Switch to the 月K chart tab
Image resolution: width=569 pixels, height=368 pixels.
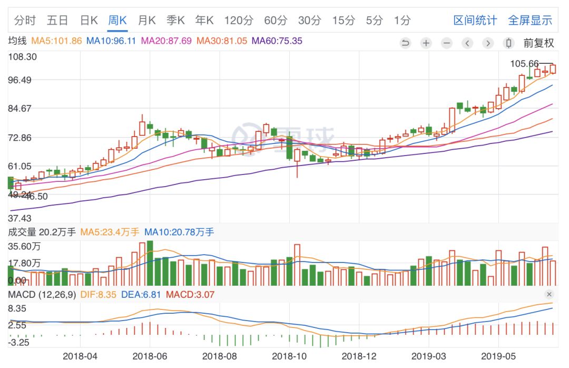(x=146, y=21)
